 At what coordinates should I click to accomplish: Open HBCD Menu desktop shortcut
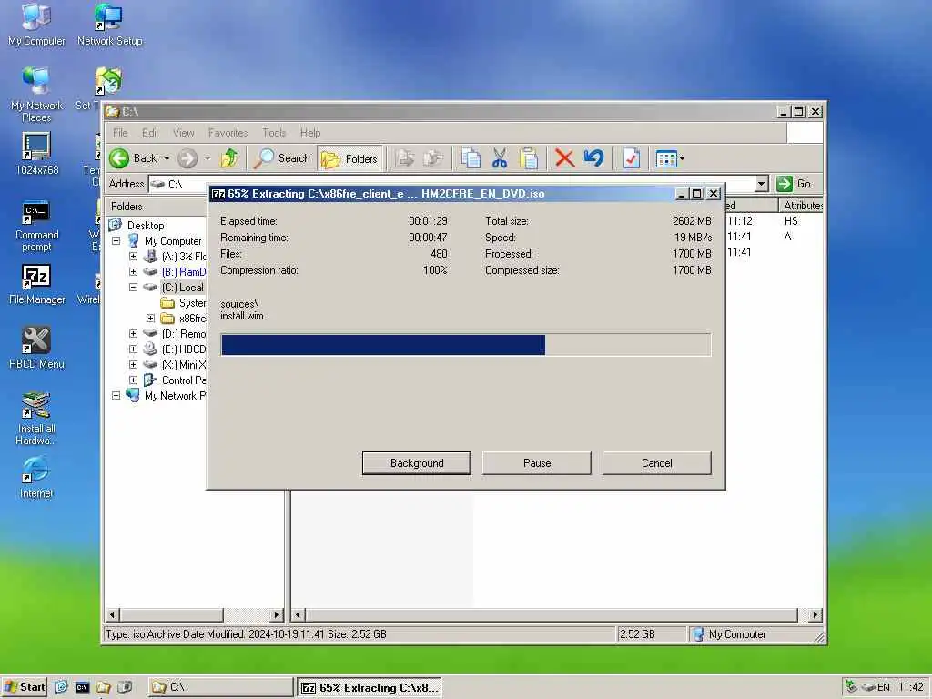pyautogui.click(x=36, y=349)
